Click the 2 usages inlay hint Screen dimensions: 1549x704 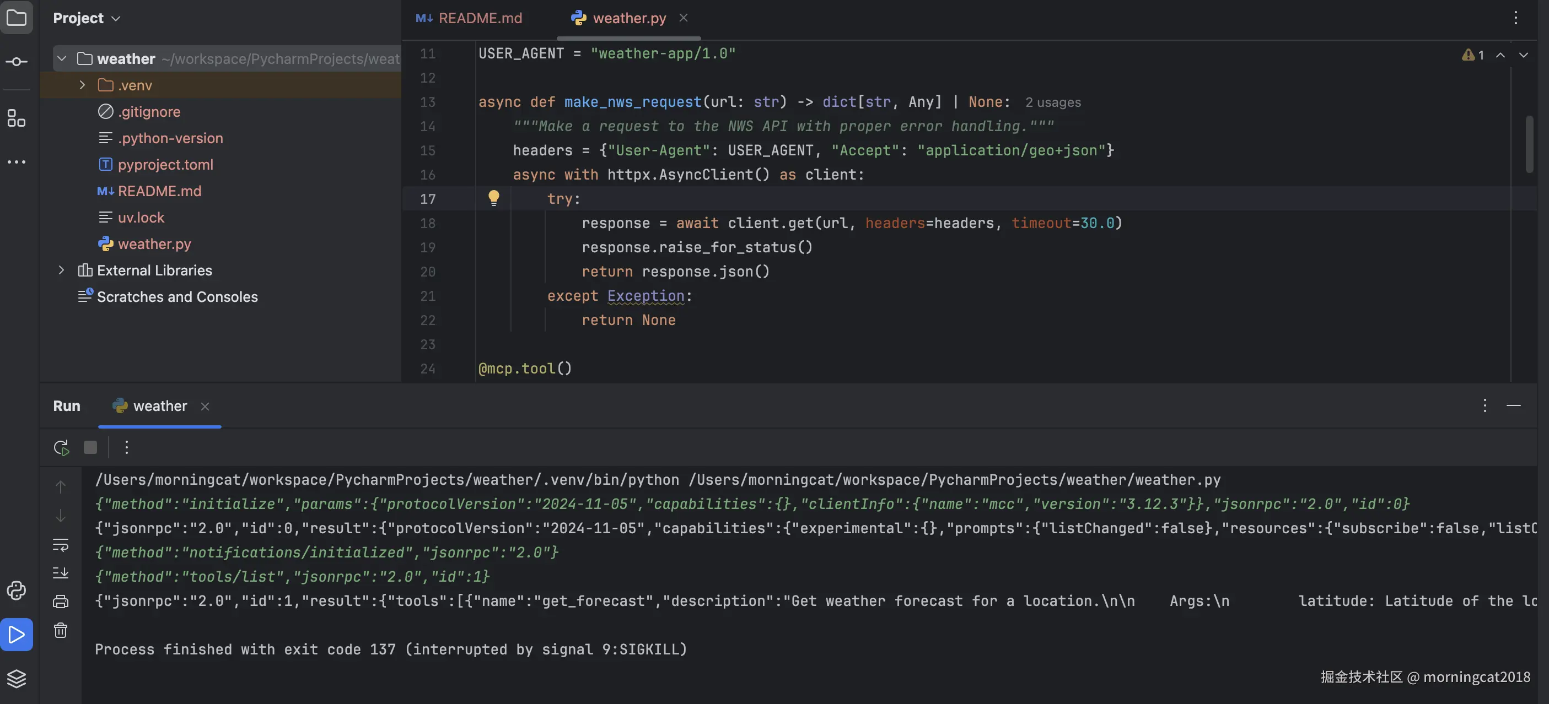pos(1052,102)
